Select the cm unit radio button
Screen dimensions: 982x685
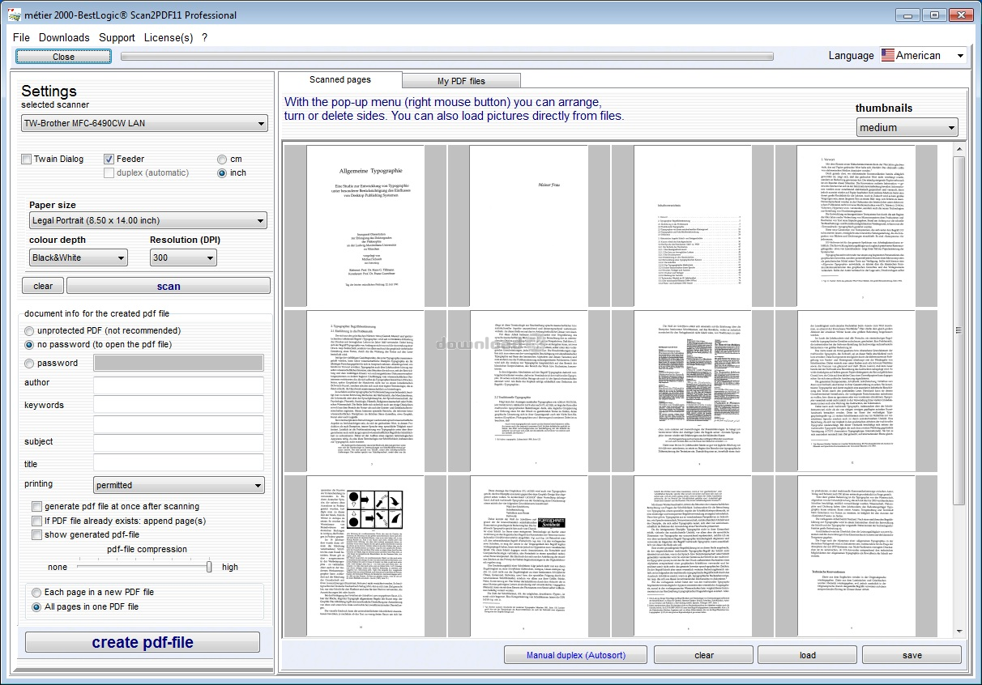point(222,160)
